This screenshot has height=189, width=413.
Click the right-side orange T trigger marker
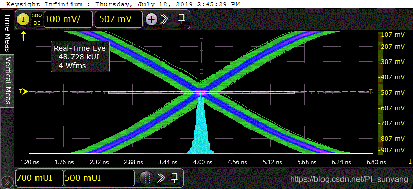tap(371, 91)
